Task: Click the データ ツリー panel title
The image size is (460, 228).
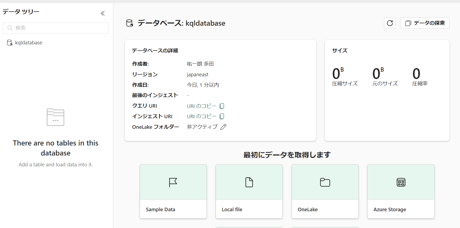Action: 21,12
